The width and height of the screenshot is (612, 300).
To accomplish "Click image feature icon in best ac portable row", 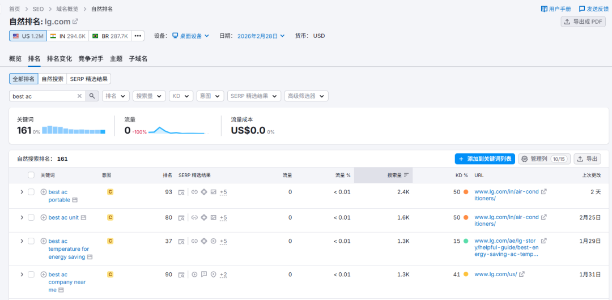I will (x=213, y=192).
